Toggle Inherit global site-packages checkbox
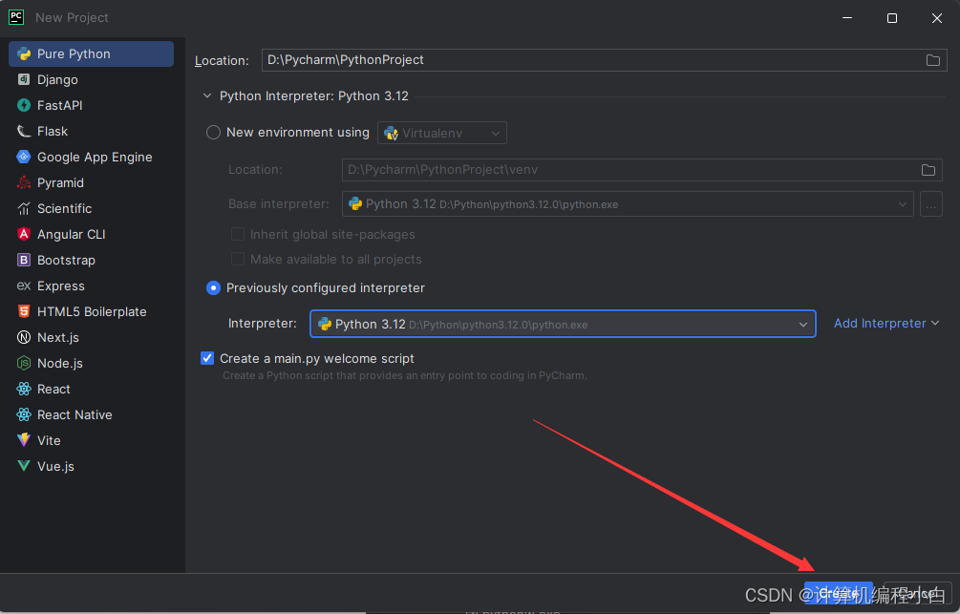Screen dimensions: 960x614 tap(238, 235)
